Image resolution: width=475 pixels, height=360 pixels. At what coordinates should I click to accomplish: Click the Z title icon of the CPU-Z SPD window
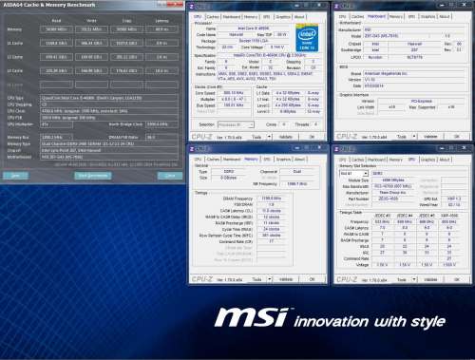coord(336,149)
